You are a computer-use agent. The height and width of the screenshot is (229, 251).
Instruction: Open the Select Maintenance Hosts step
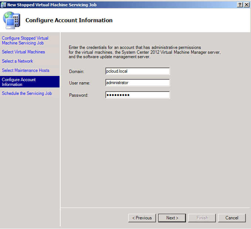tap(26, 70)
